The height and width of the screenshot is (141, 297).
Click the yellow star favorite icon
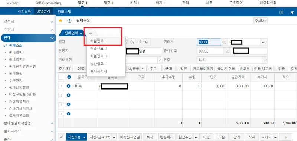click(x=61, y=20)
